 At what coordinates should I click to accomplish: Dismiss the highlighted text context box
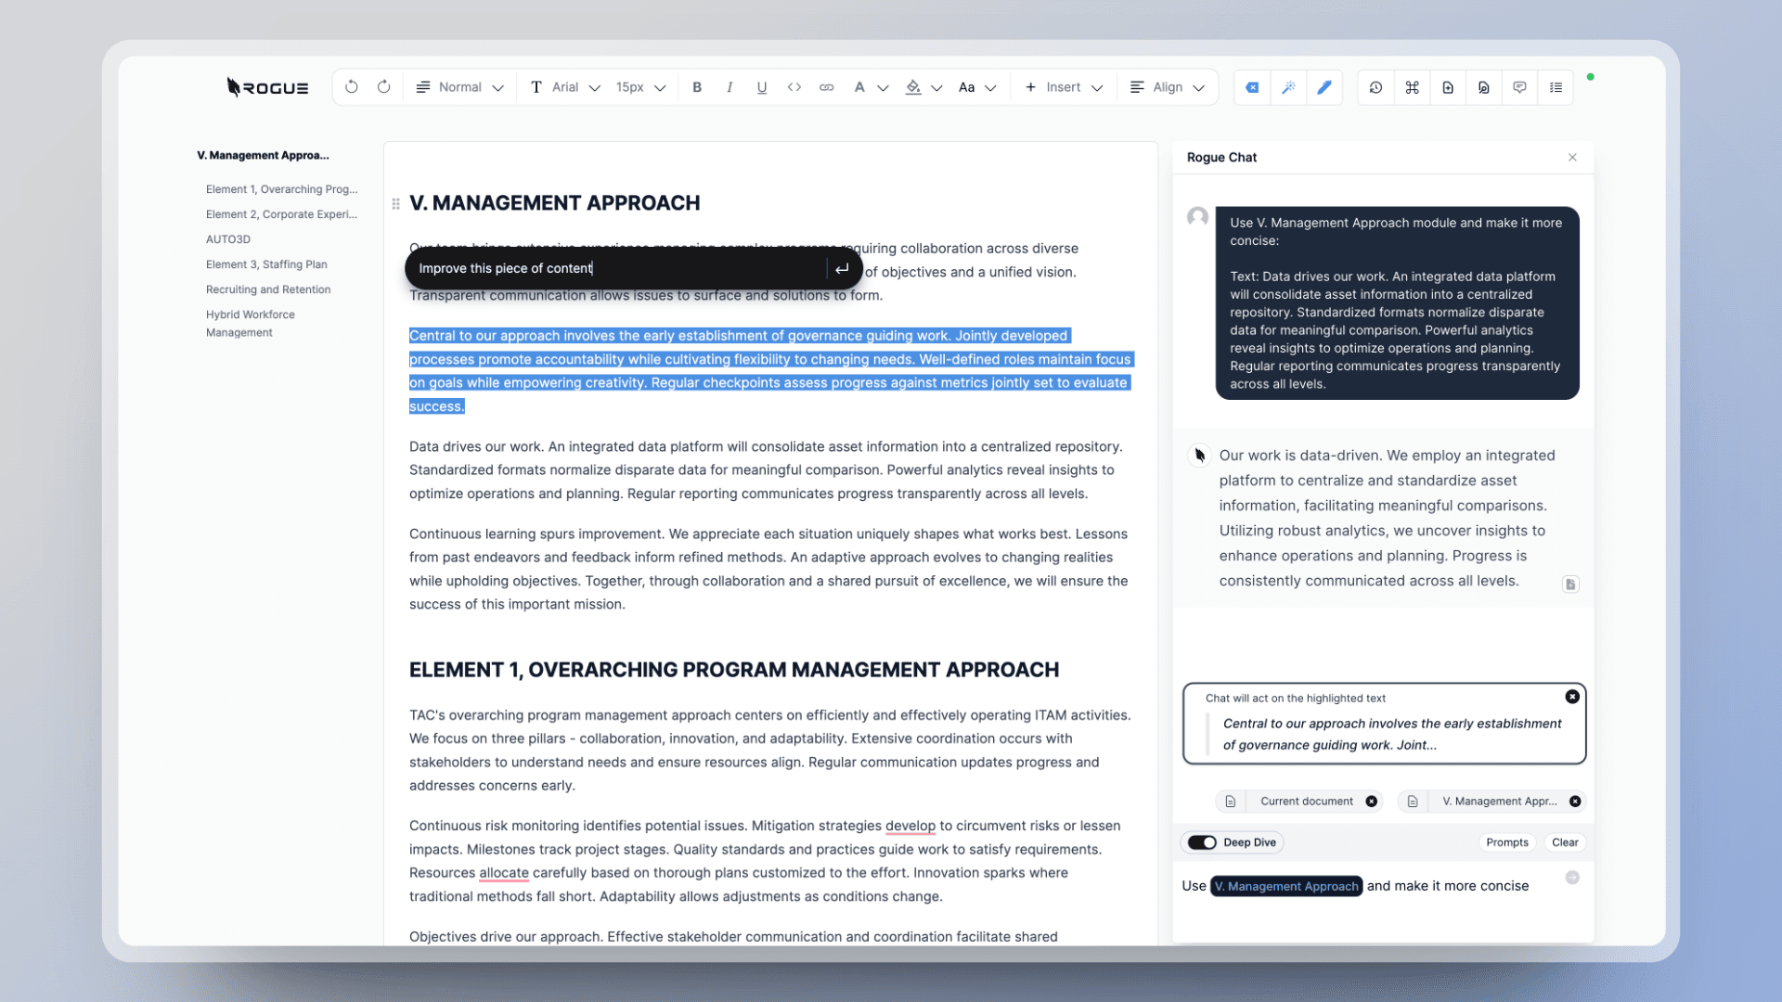coord(1572,697)
